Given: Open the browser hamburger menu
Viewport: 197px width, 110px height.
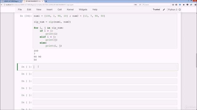Looking at the screenshot, I should (x=195, y=5).
